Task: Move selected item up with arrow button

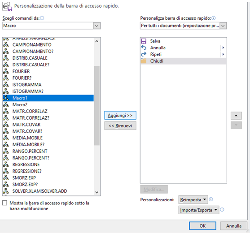Action: (x=236, y=116)
